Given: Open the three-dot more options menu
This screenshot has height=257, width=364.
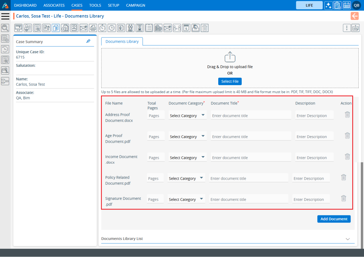Looking at the screenshot, I should pos(347,28).
